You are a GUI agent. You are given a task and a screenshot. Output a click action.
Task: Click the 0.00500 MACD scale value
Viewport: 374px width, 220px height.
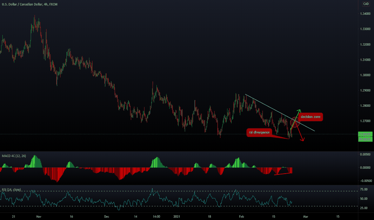[x=365, y=154]
